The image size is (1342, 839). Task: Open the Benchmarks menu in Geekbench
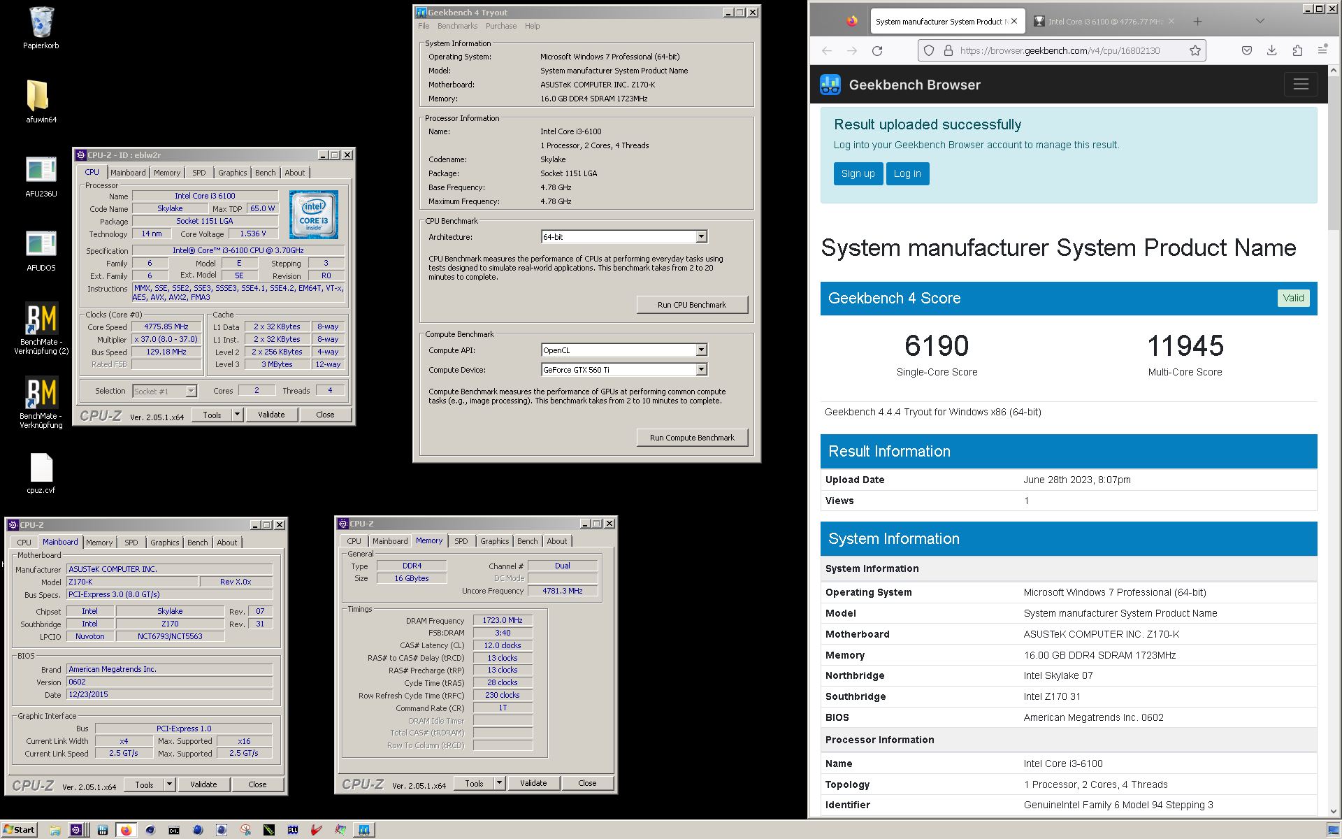coord(457,26)
